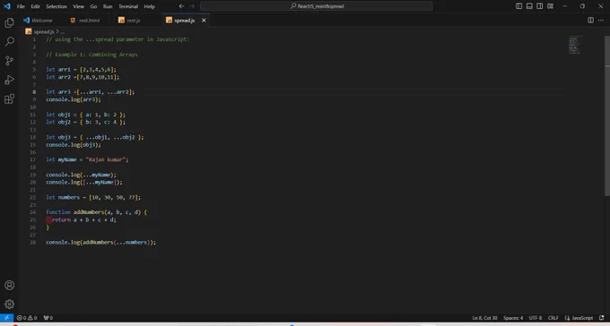Open the Extensions view
The width and height of the screenshot is (610, 326).
[x=9, y=99]
